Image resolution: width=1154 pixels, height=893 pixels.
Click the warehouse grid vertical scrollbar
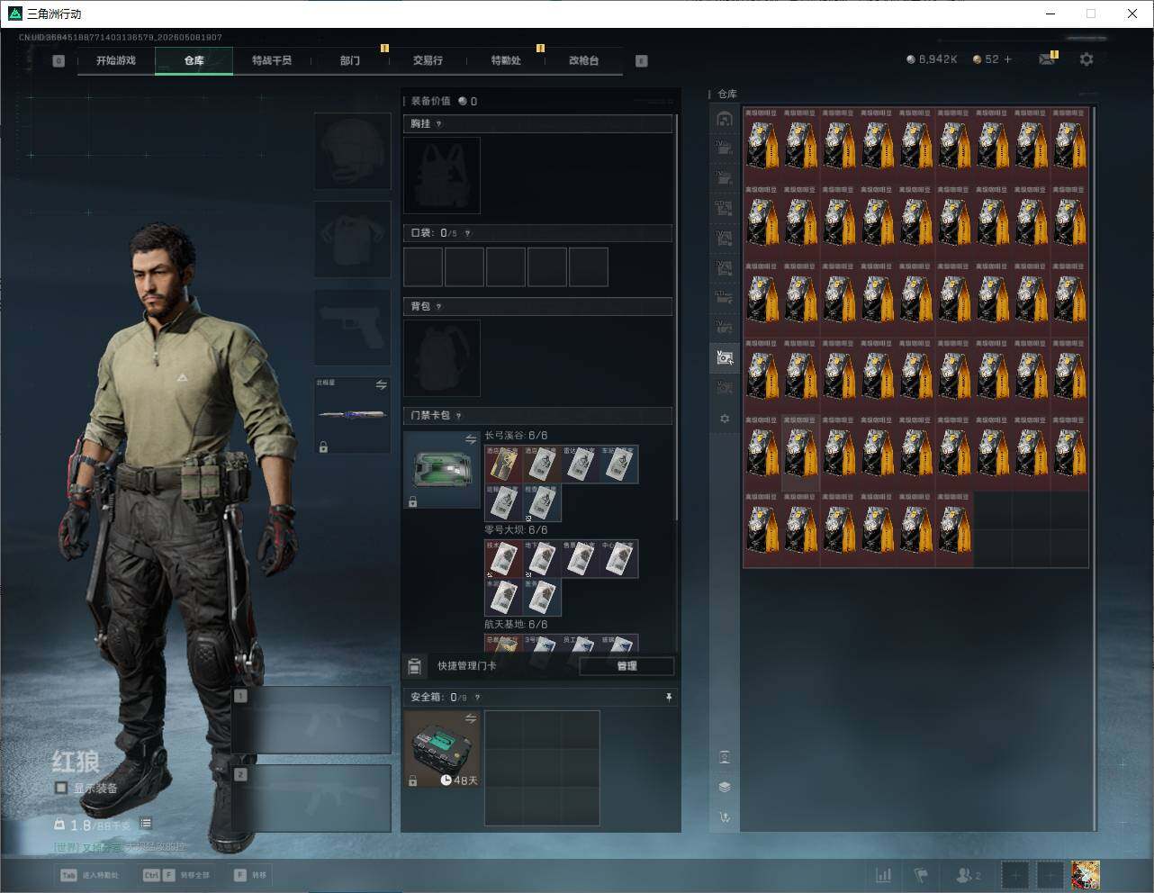(1094, 468)
